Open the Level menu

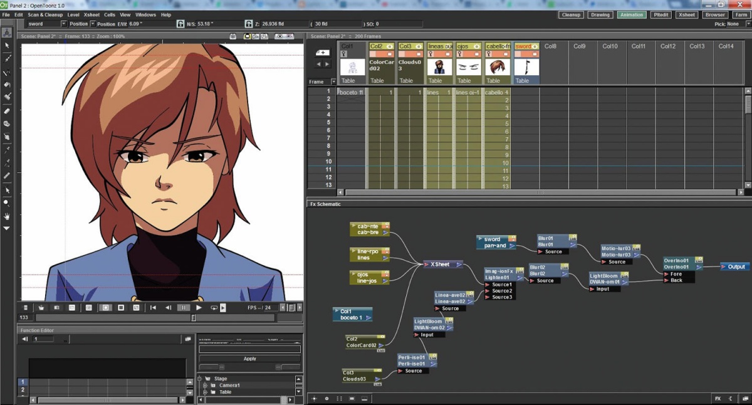[73, 14]
